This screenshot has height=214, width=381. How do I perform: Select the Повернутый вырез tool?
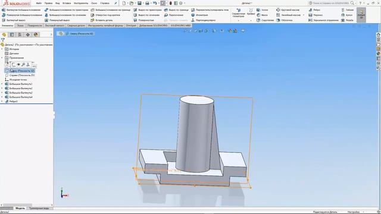(x=57, y=20)
